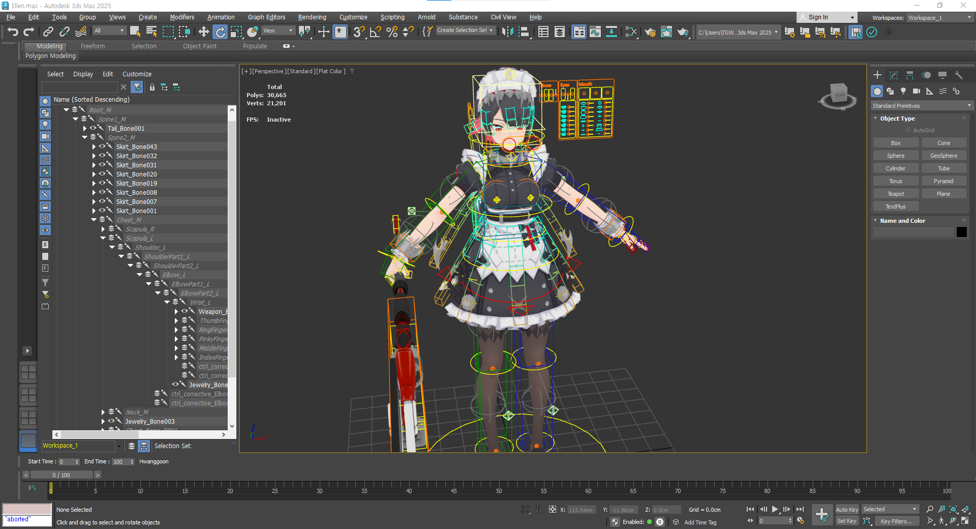Open the Modifiers menu
The height and width of the screenshot is (529, 976).
click(x=182, y=17)
